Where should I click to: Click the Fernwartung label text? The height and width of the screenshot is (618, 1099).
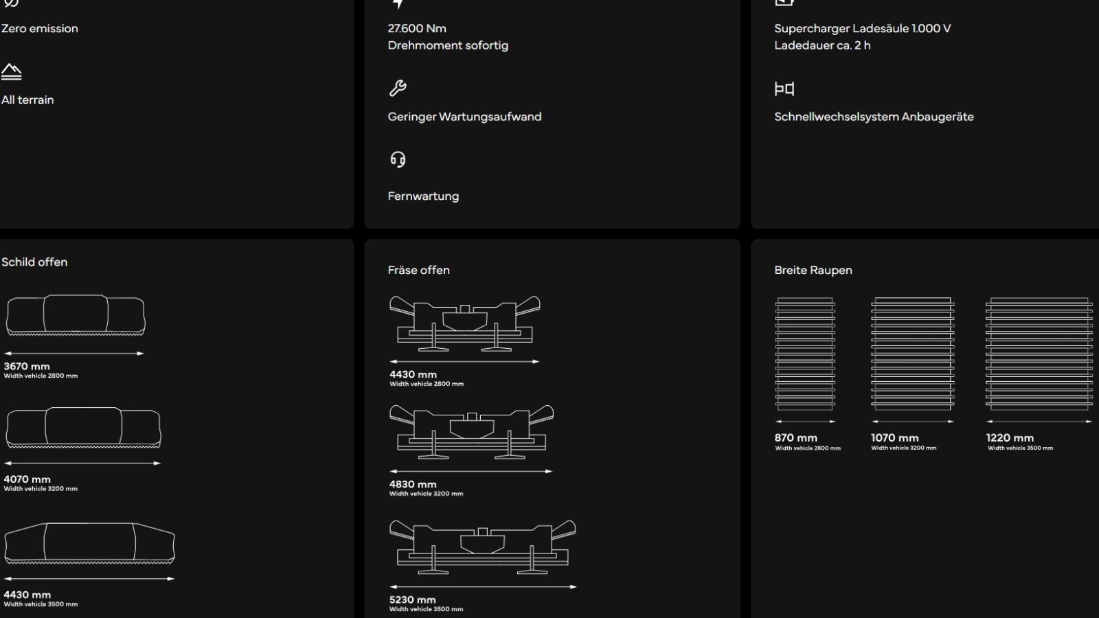click(423, 196)
